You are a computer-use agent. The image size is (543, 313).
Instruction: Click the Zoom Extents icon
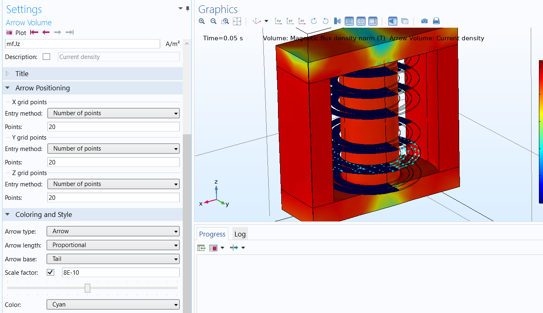237,21
